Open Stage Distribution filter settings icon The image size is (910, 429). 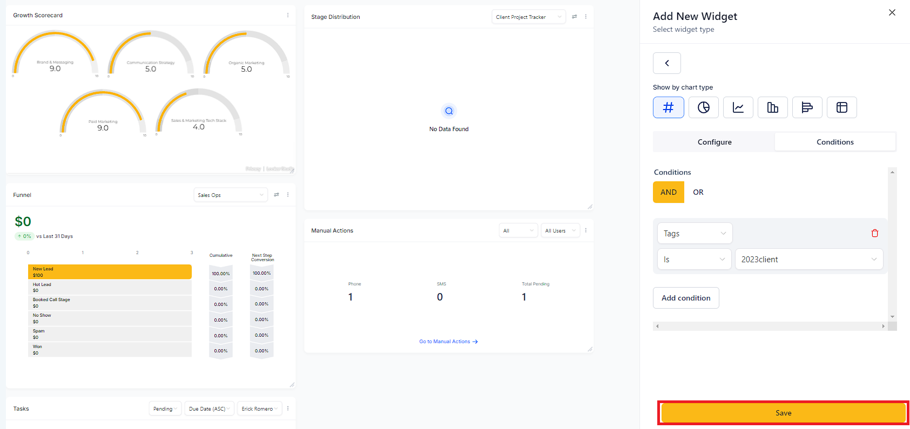click(x=575, y=17)
